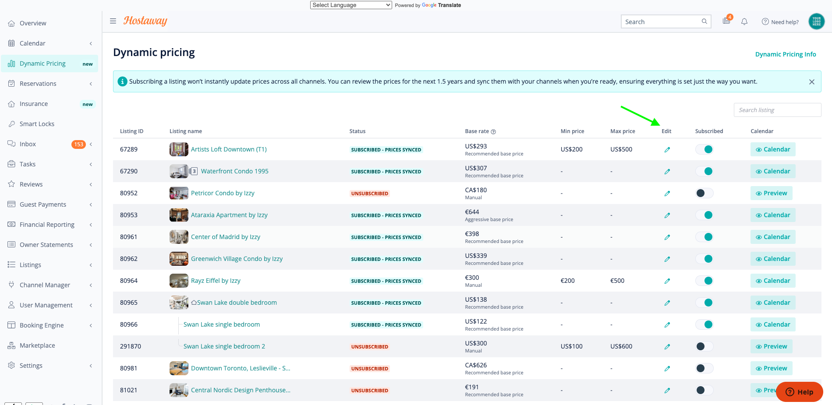This screenshot has width=832, height=405.
Task: Click the user profile avatar in header
Action: [x=816, y=21]
